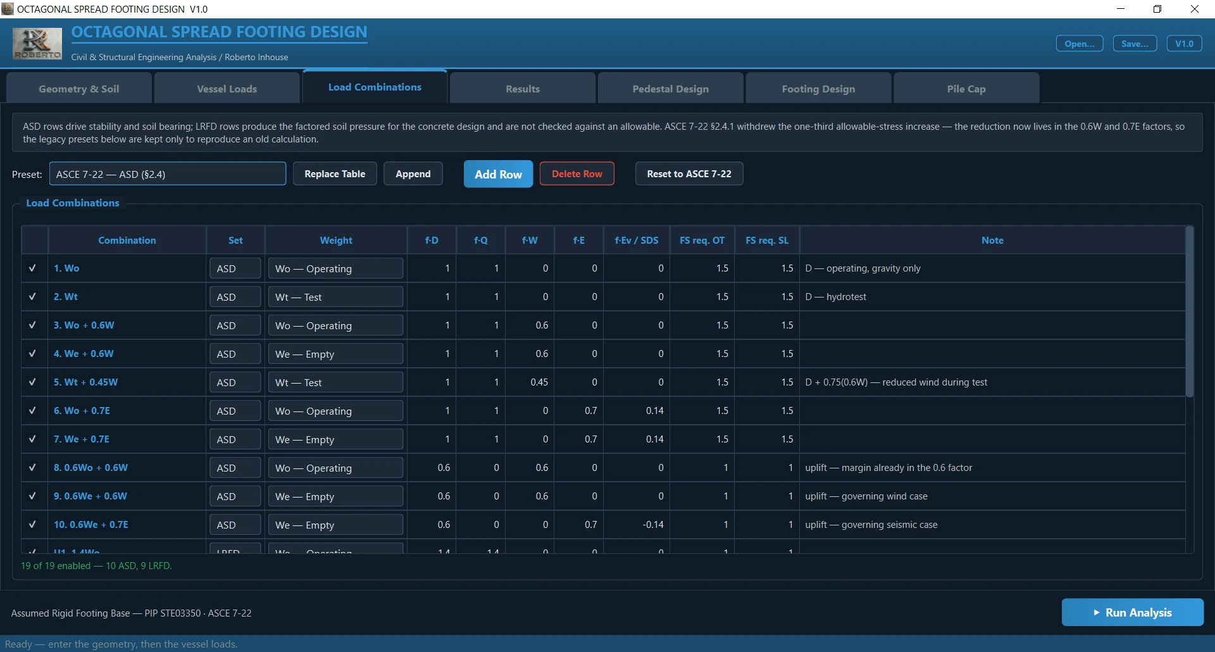This screenshot has height=652, width=1215.
Task: Click Reset to ASCE 7-22
Action: [689, 173]
